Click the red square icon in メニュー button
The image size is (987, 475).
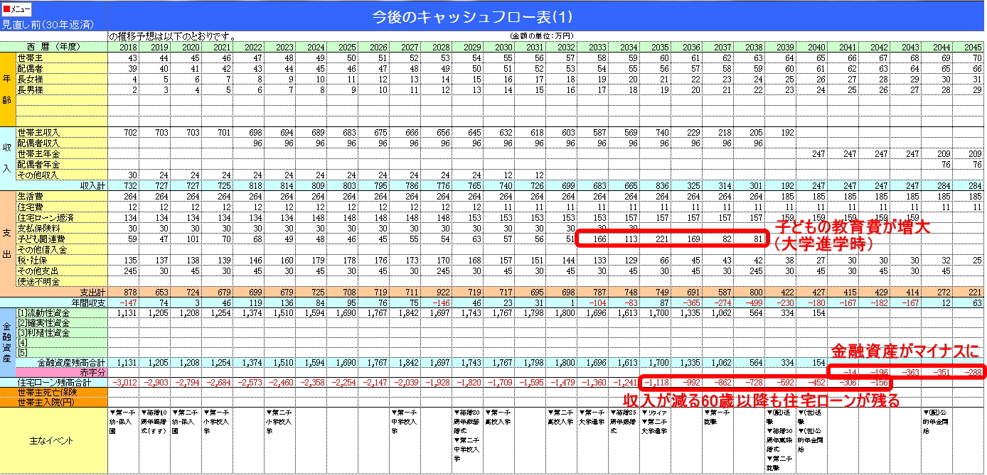[6, 9]
